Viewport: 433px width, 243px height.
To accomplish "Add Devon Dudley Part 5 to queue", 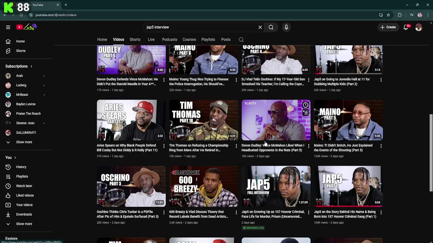I will 305,112.
